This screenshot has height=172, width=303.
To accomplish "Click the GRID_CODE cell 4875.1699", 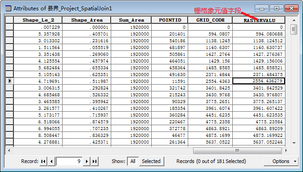I will 210,135.
